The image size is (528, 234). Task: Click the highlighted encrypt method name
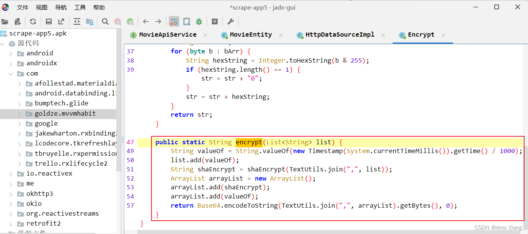[x=249, y=142]
